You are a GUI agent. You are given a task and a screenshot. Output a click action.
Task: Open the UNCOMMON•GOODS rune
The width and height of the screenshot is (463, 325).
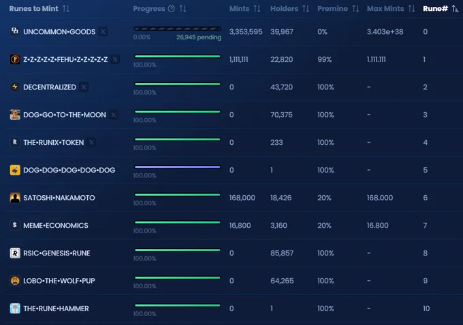(x=59, y=32)
